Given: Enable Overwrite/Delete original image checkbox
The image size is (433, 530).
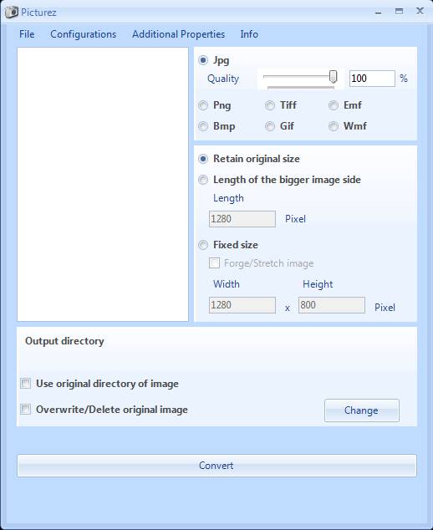Looking at the screenshot, I should coord(25,410).
